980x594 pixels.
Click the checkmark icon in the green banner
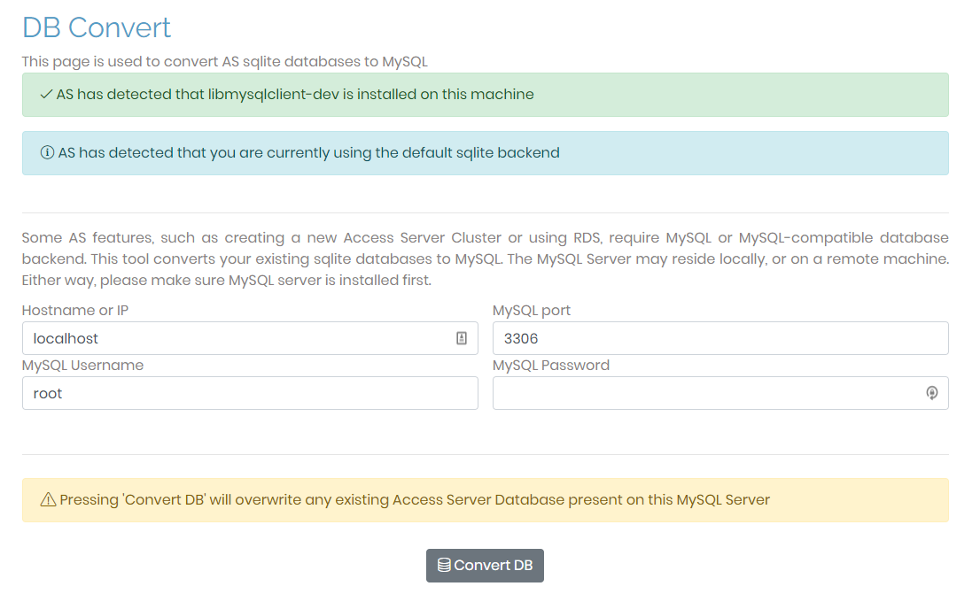click(x=46, y=94)
